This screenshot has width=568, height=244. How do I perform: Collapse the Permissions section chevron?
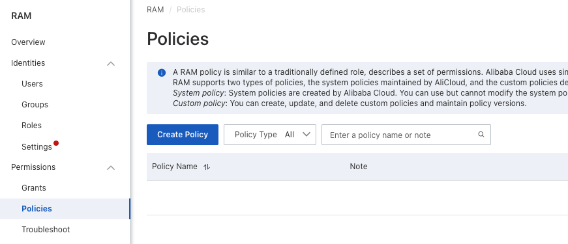[x=111, y=168]
